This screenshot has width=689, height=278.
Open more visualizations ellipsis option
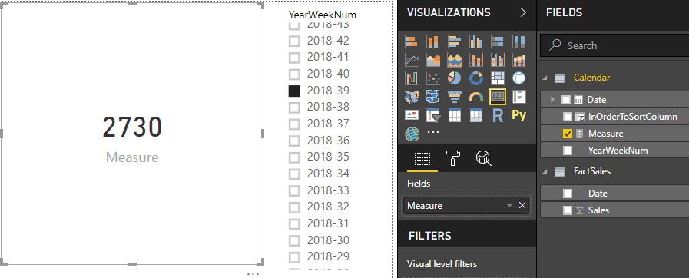[x=433, y=132]
